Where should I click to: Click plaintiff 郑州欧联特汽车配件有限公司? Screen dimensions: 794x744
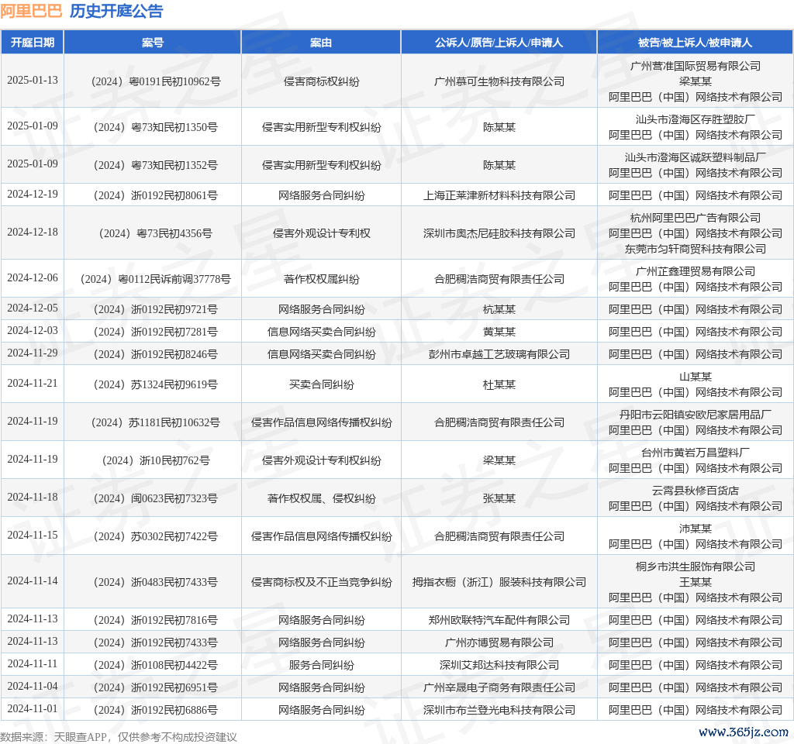point(499,620)
